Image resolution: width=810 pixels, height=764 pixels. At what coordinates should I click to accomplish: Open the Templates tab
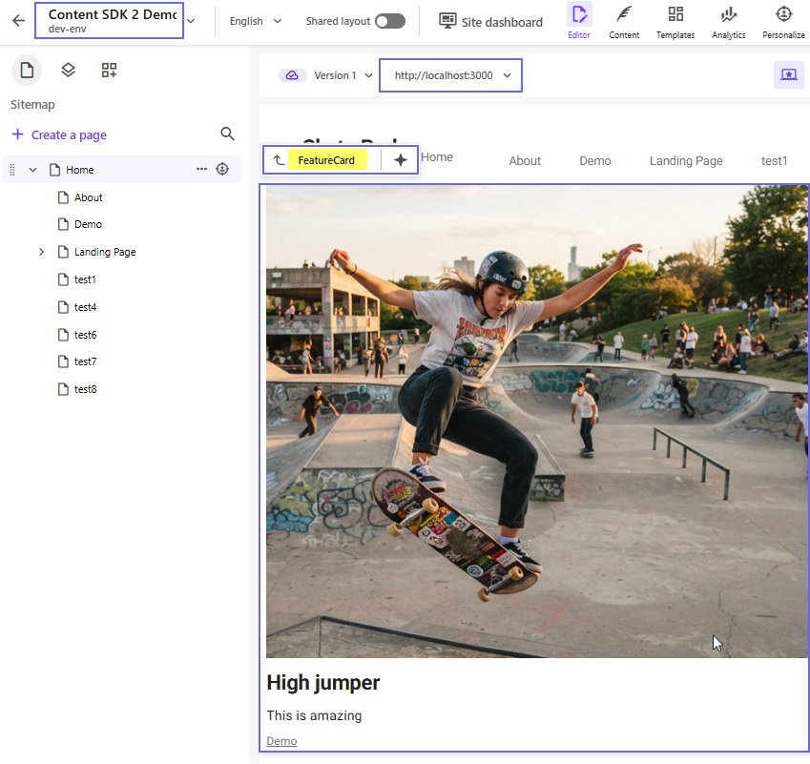point(675,21)
